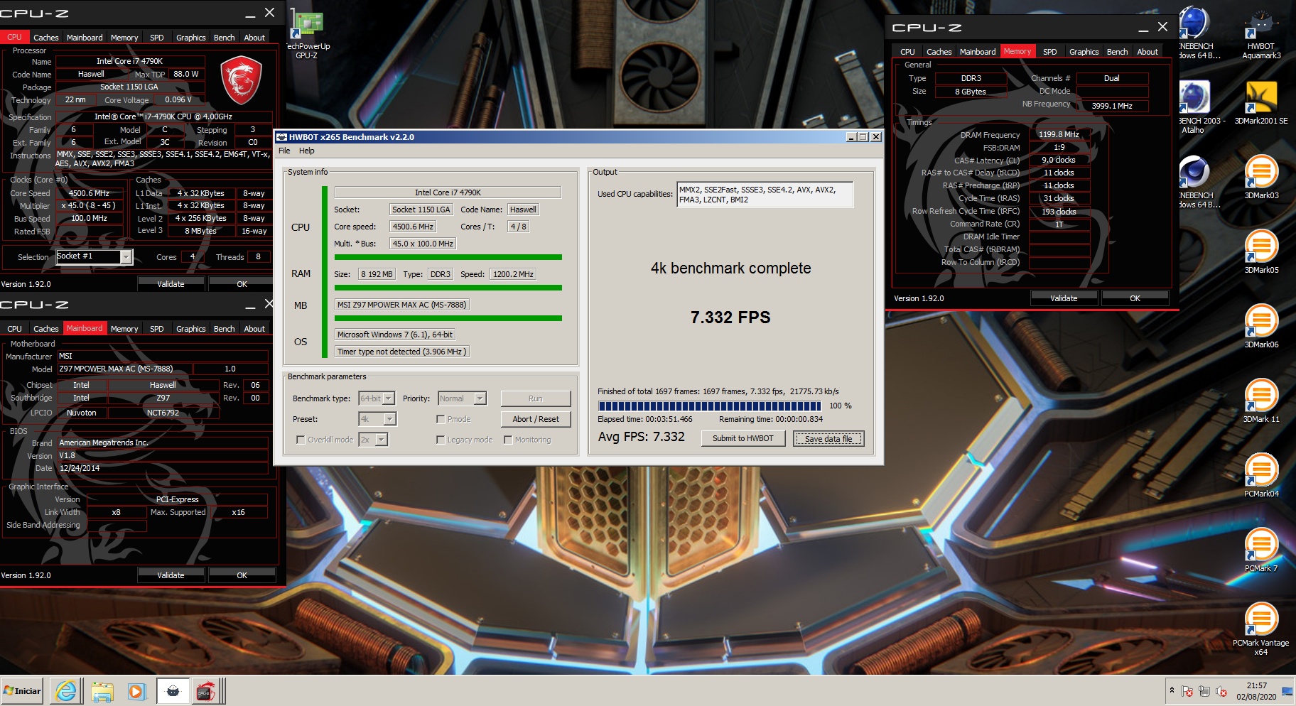Toggle the Pmode checkbox

(x=441, y=419)
